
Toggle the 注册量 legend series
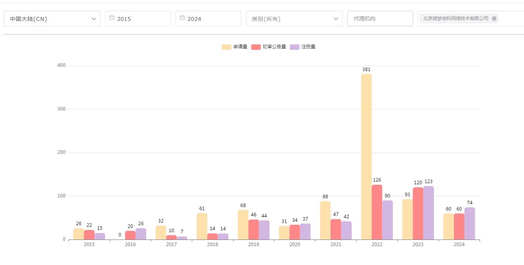point(308,47)
